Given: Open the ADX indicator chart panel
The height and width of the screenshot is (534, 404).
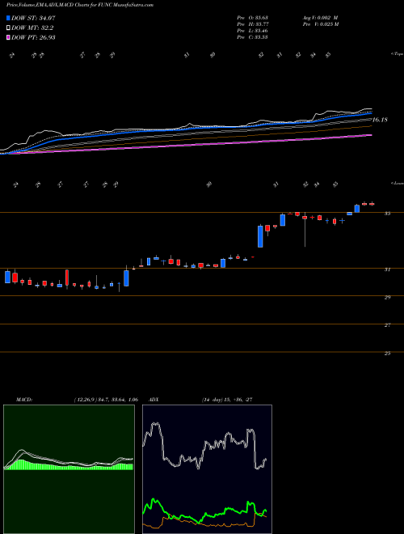Looking at the screenshot, I should pos(207,469).
